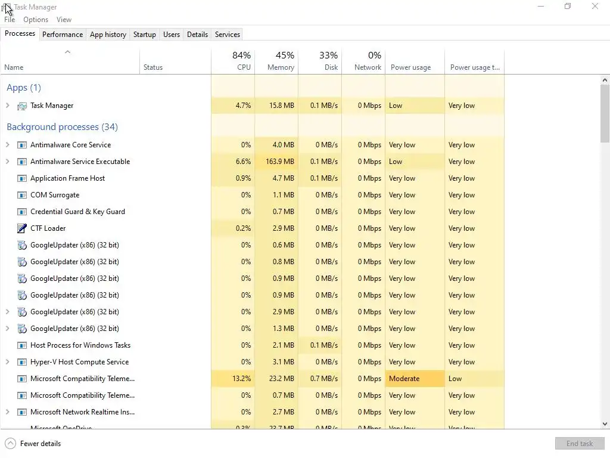The width and height of the screenshot is (610, 458).
Task: Click the scrollbar down arrow
Action: pos(605,424)
